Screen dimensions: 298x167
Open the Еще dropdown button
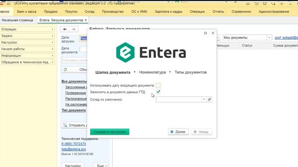(x=101, y=165)
